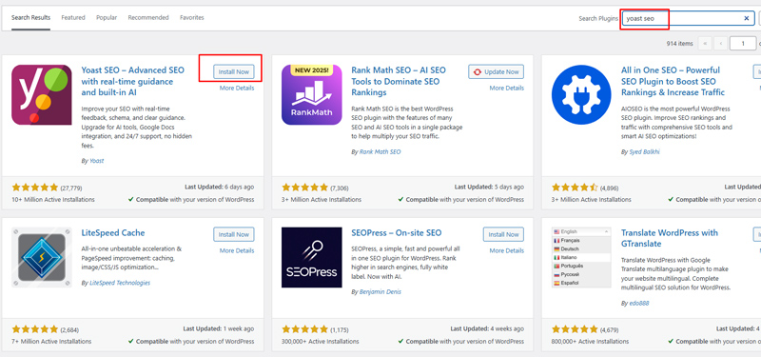The width and height of the screenshot is (761, 357).
Task: Click "Last Updated: 1 week ago" text
Action: coord(219,328)
